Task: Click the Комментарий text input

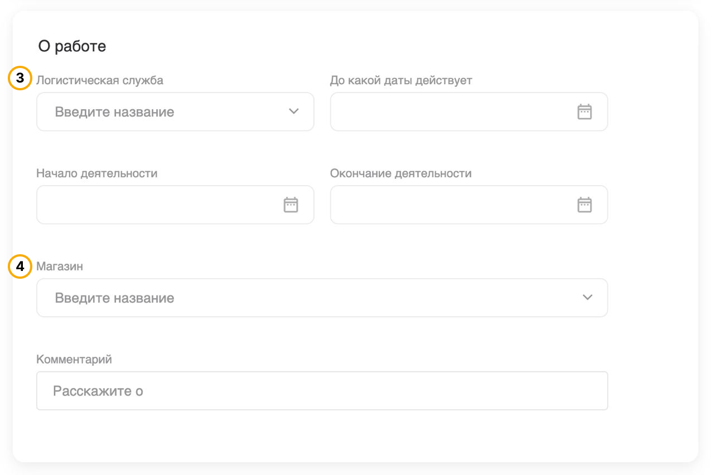Action: (322, 391)
